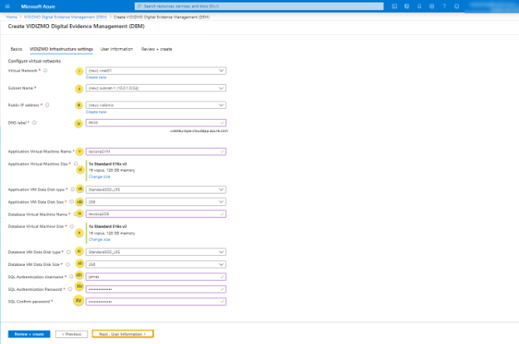This screenshot has width=519, height=344.
Task: Click the info icon next to Public IP address
Action: coord(47,106)
